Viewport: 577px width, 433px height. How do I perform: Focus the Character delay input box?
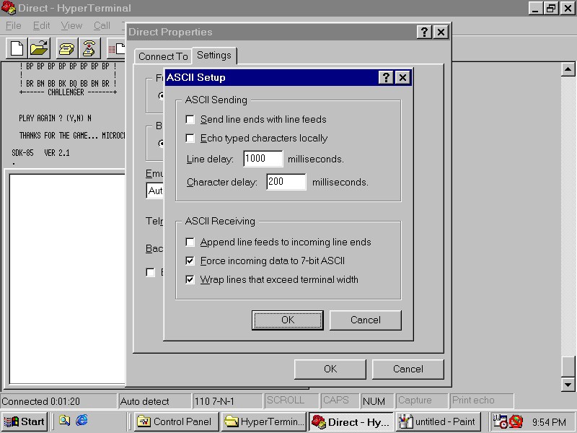(x=286, y=182)
